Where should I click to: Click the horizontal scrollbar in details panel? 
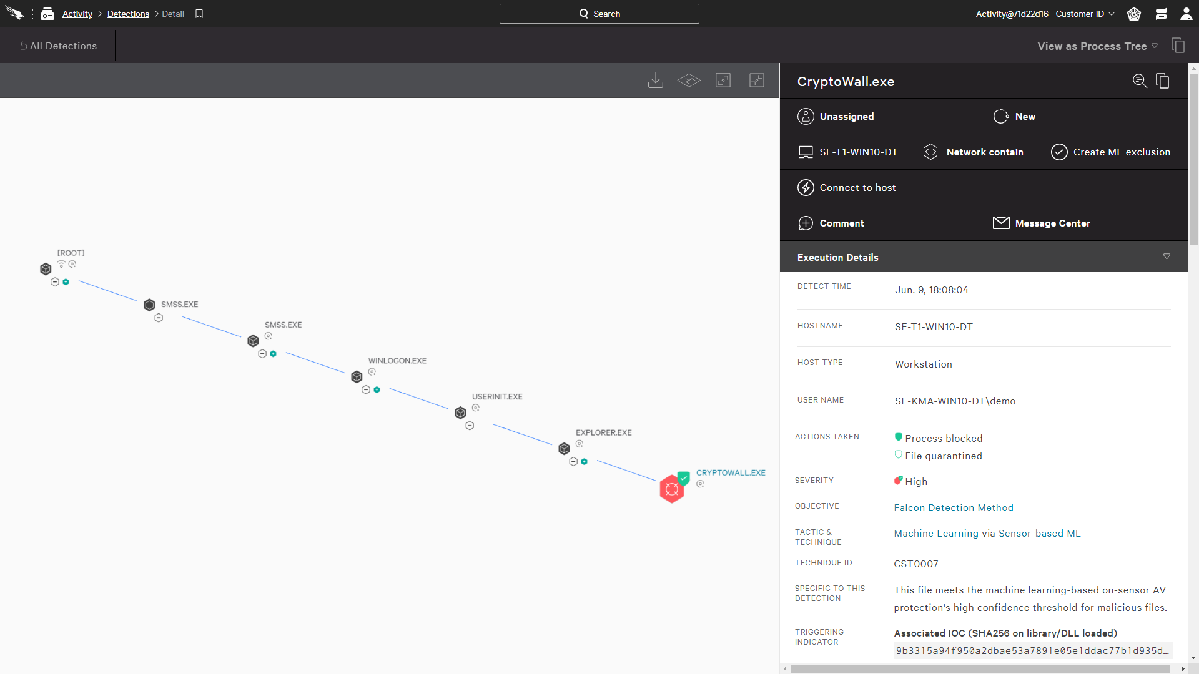pyautogui.click(x=979, y=668)
